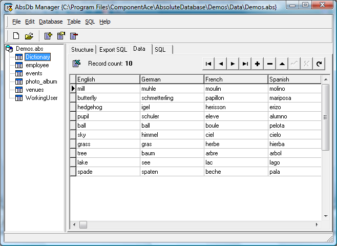Viewport: 337px width, 246px height.
Task: Delete current record with minus button
Action: pyautogui.click(x=270, y=64)
